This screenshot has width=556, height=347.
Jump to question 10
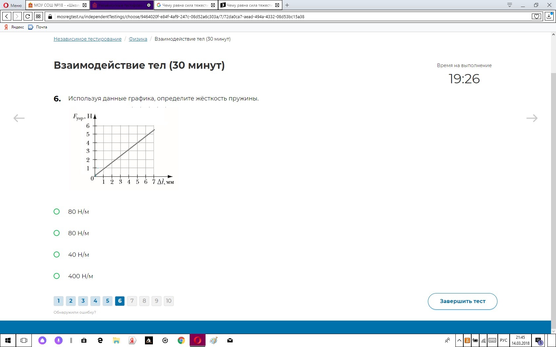[169, 301]
